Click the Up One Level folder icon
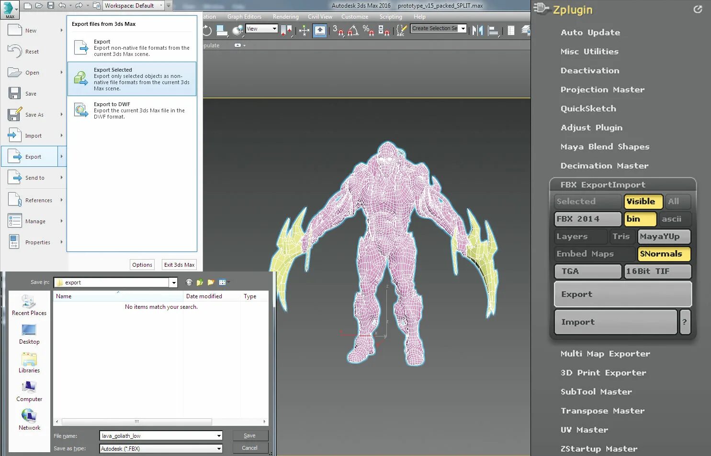 [x=200, y=282]
